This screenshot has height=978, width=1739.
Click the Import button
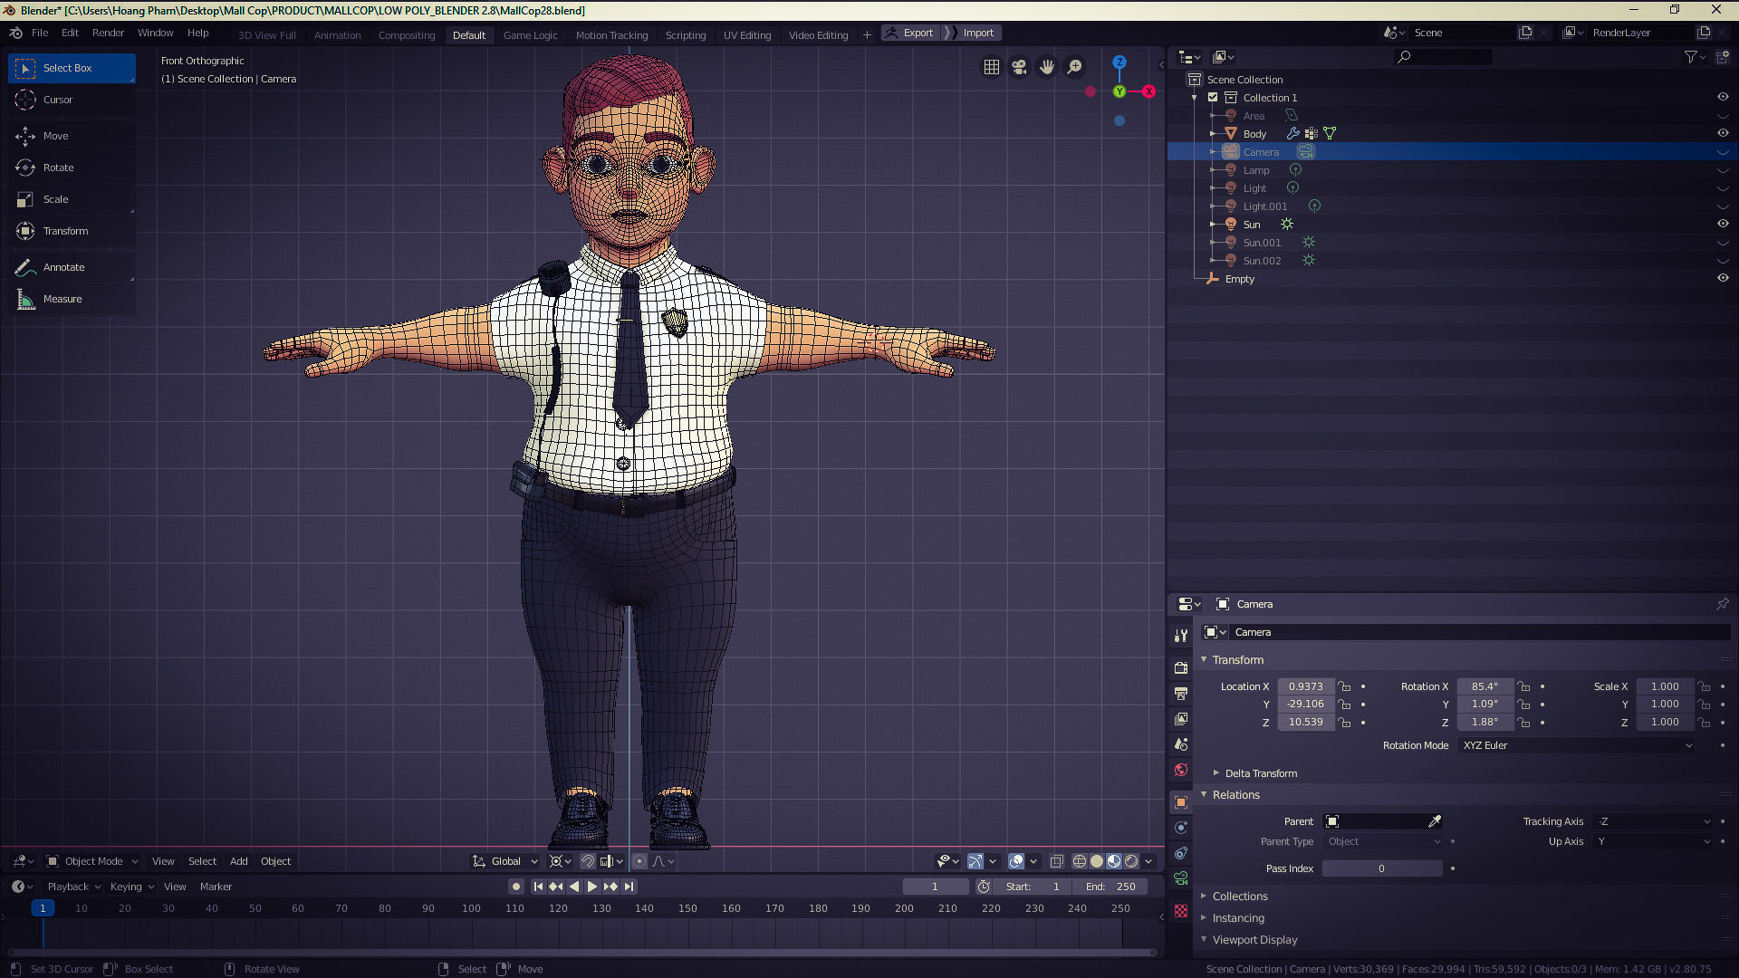[978, 33]
